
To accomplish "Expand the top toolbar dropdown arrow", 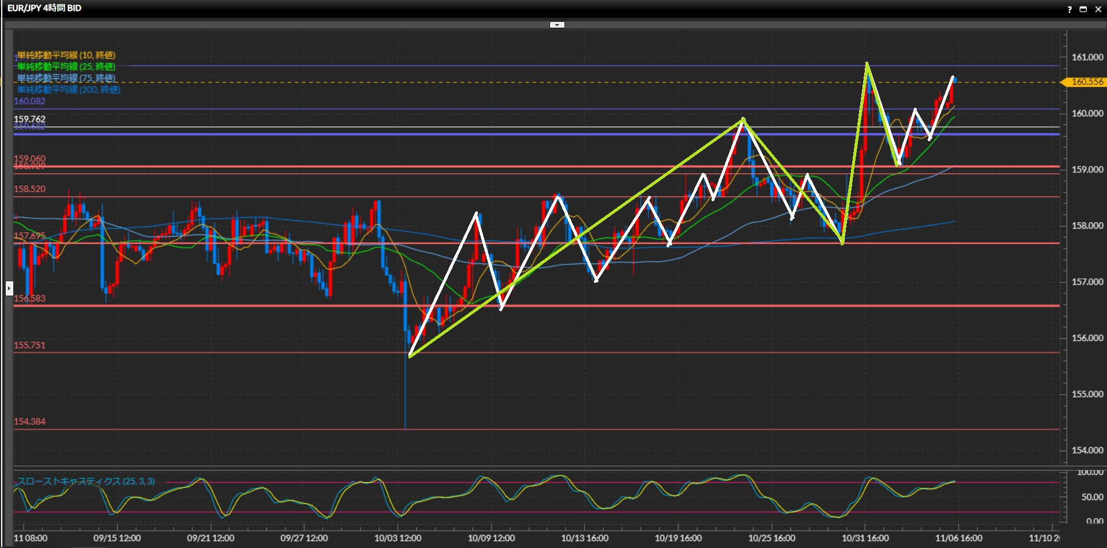I will coord(557,25).
